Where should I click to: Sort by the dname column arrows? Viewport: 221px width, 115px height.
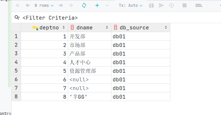tap(107, 27)
